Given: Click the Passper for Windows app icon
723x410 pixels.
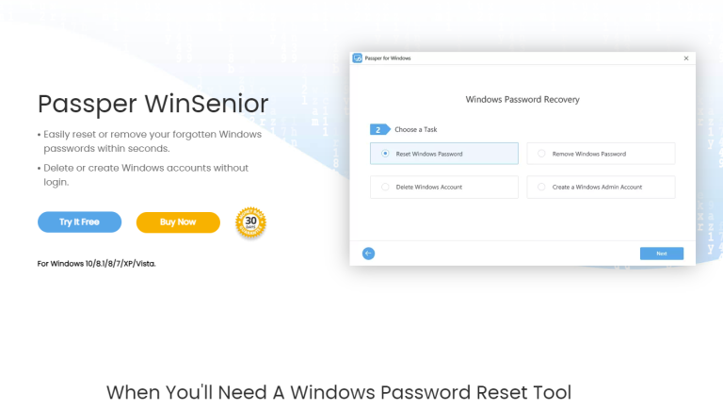Looking at the screenshot, I should (358, 58).
